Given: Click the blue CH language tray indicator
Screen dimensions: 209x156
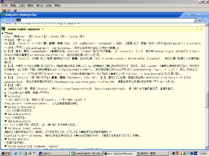Looking at the screenshot, I should tap(195, 153).
